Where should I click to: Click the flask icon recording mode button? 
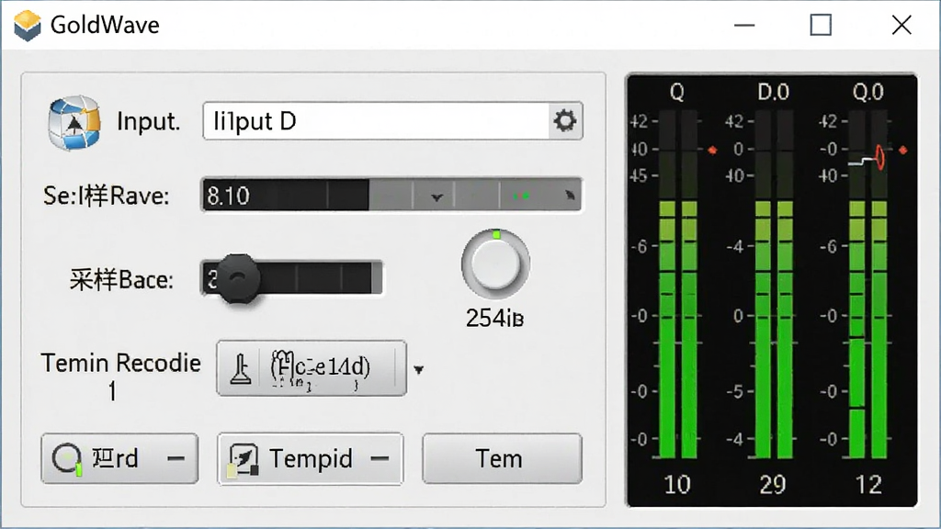click(x=312, y=368)
